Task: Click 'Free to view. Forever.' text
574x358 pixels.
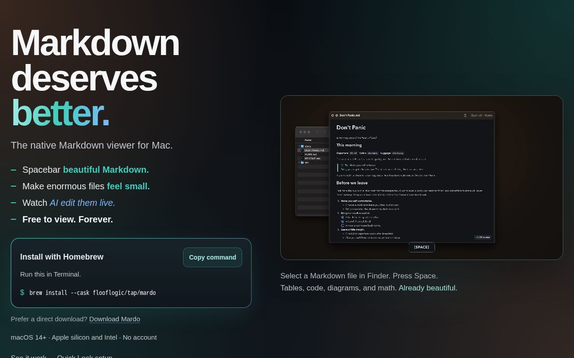Action: coord(68,219)
